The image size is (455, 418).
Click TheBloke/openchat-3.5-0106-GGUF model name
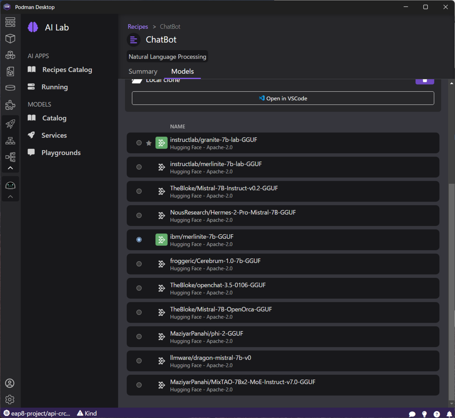click(x=218, y=285)
